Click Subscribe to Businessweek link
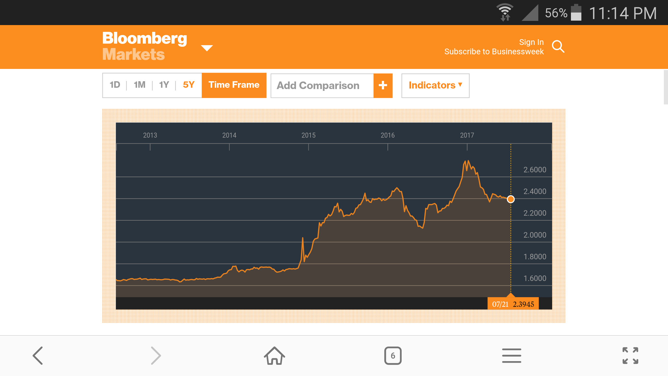Screen dimensions: 668x376 click(x=494, y=52)
